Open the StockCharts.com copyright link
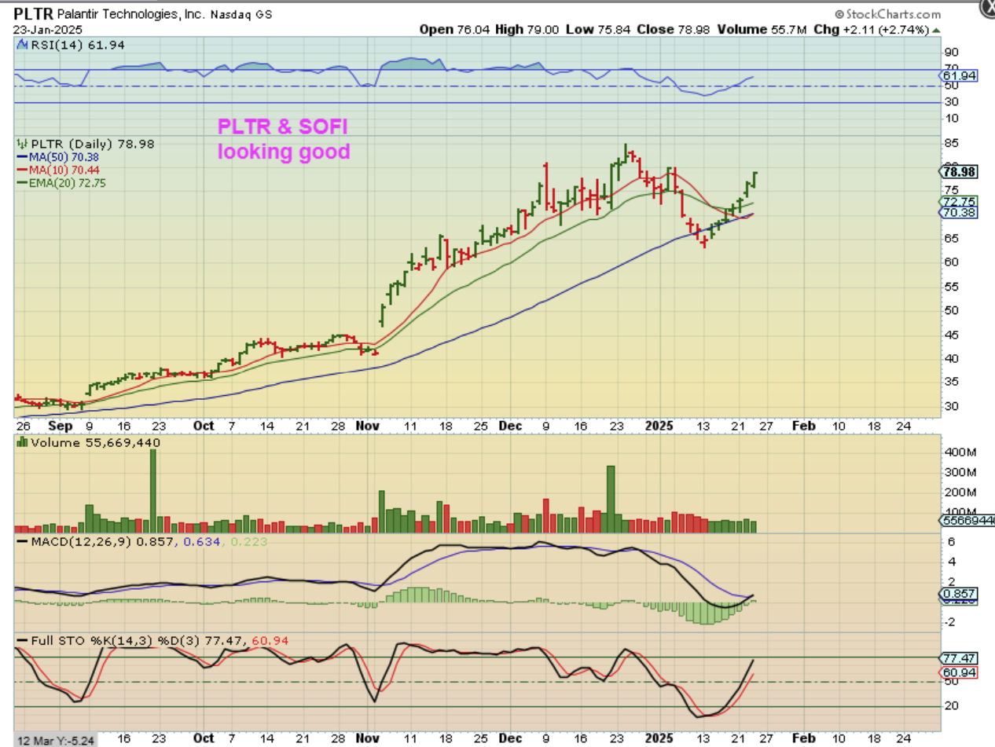995x747 pixels. point(887,14)
